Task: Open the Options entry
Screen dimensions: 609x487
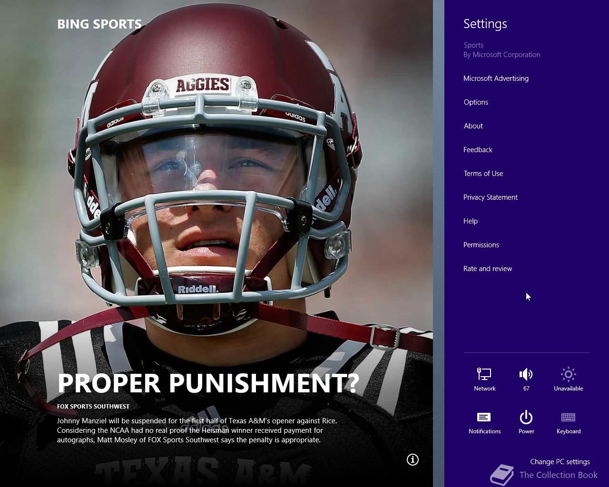Action: click(476, 102)
